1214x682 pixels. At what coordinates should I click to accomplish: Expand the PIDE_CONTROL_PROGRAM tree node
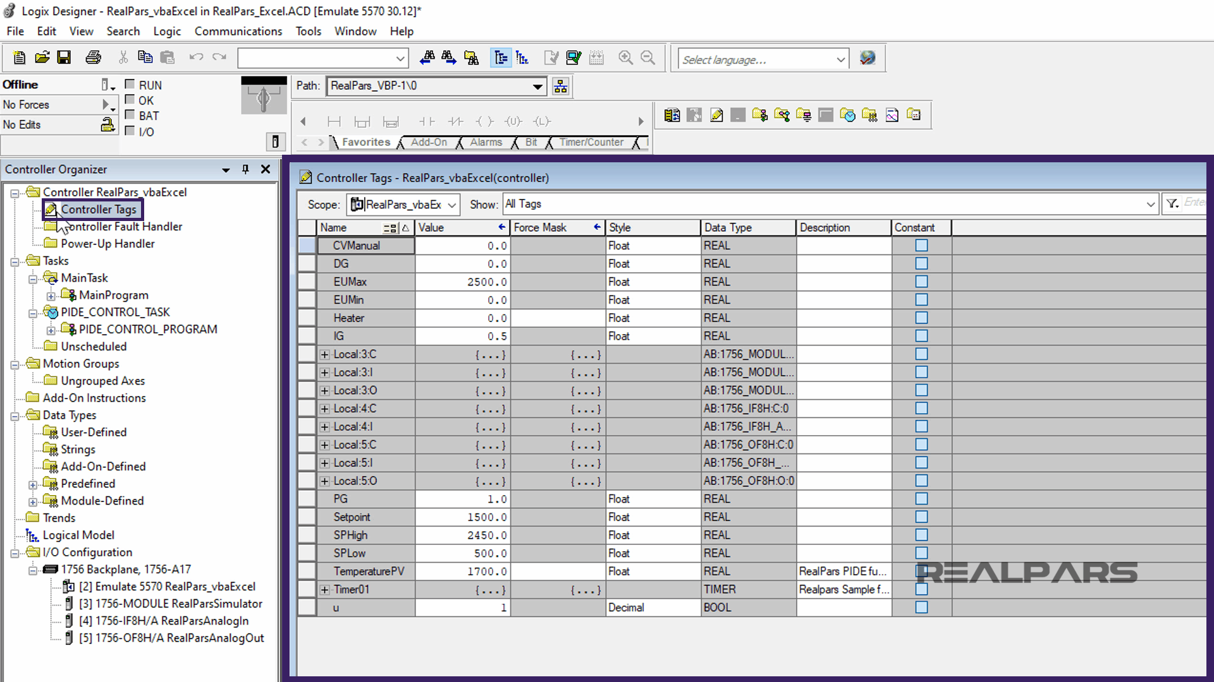pyautogui.click(x=51, y=330)
